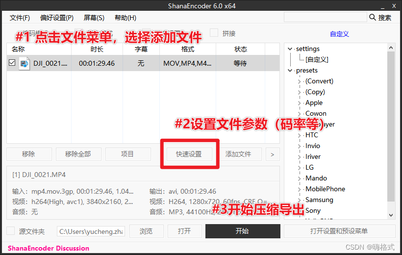Image resolution: width=402 pixels, height=255 pixels.
Task: Select the MobilePhone tree item
Action: 325,189
